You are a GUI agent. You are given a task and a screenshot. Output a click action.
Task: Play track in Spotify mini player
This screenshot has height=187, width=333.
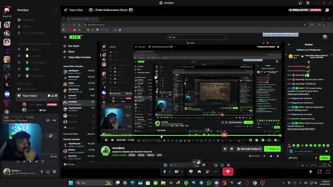pos(30,161)
